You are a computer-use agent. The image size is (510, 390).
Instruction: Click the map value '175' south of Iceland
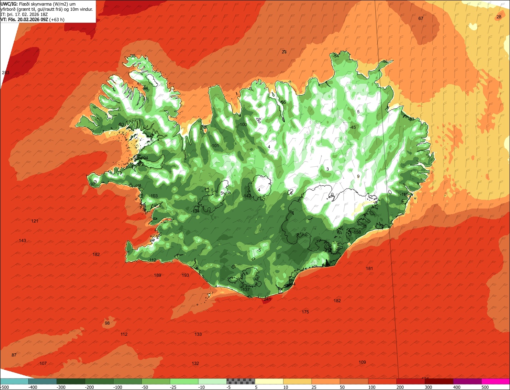tap(305, 312)
